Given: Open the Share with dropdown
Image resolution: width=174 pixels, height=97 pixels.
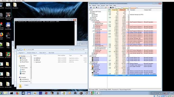Looking at the screenshot, I should pos(43,53).
